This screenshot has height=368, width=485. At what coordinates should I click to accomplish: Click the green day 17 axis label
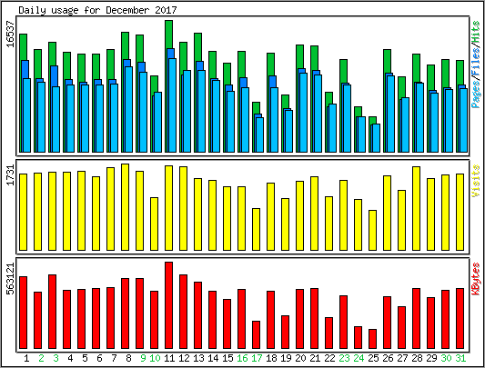click(257, 358)
